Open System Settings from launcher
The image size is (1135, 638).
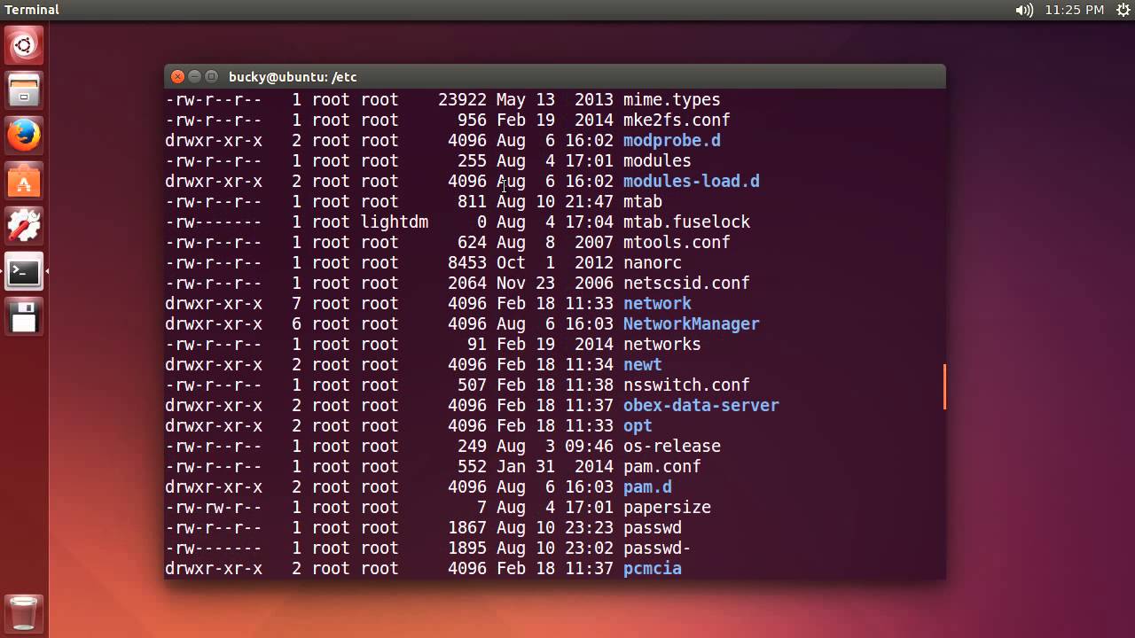point(24,227)
